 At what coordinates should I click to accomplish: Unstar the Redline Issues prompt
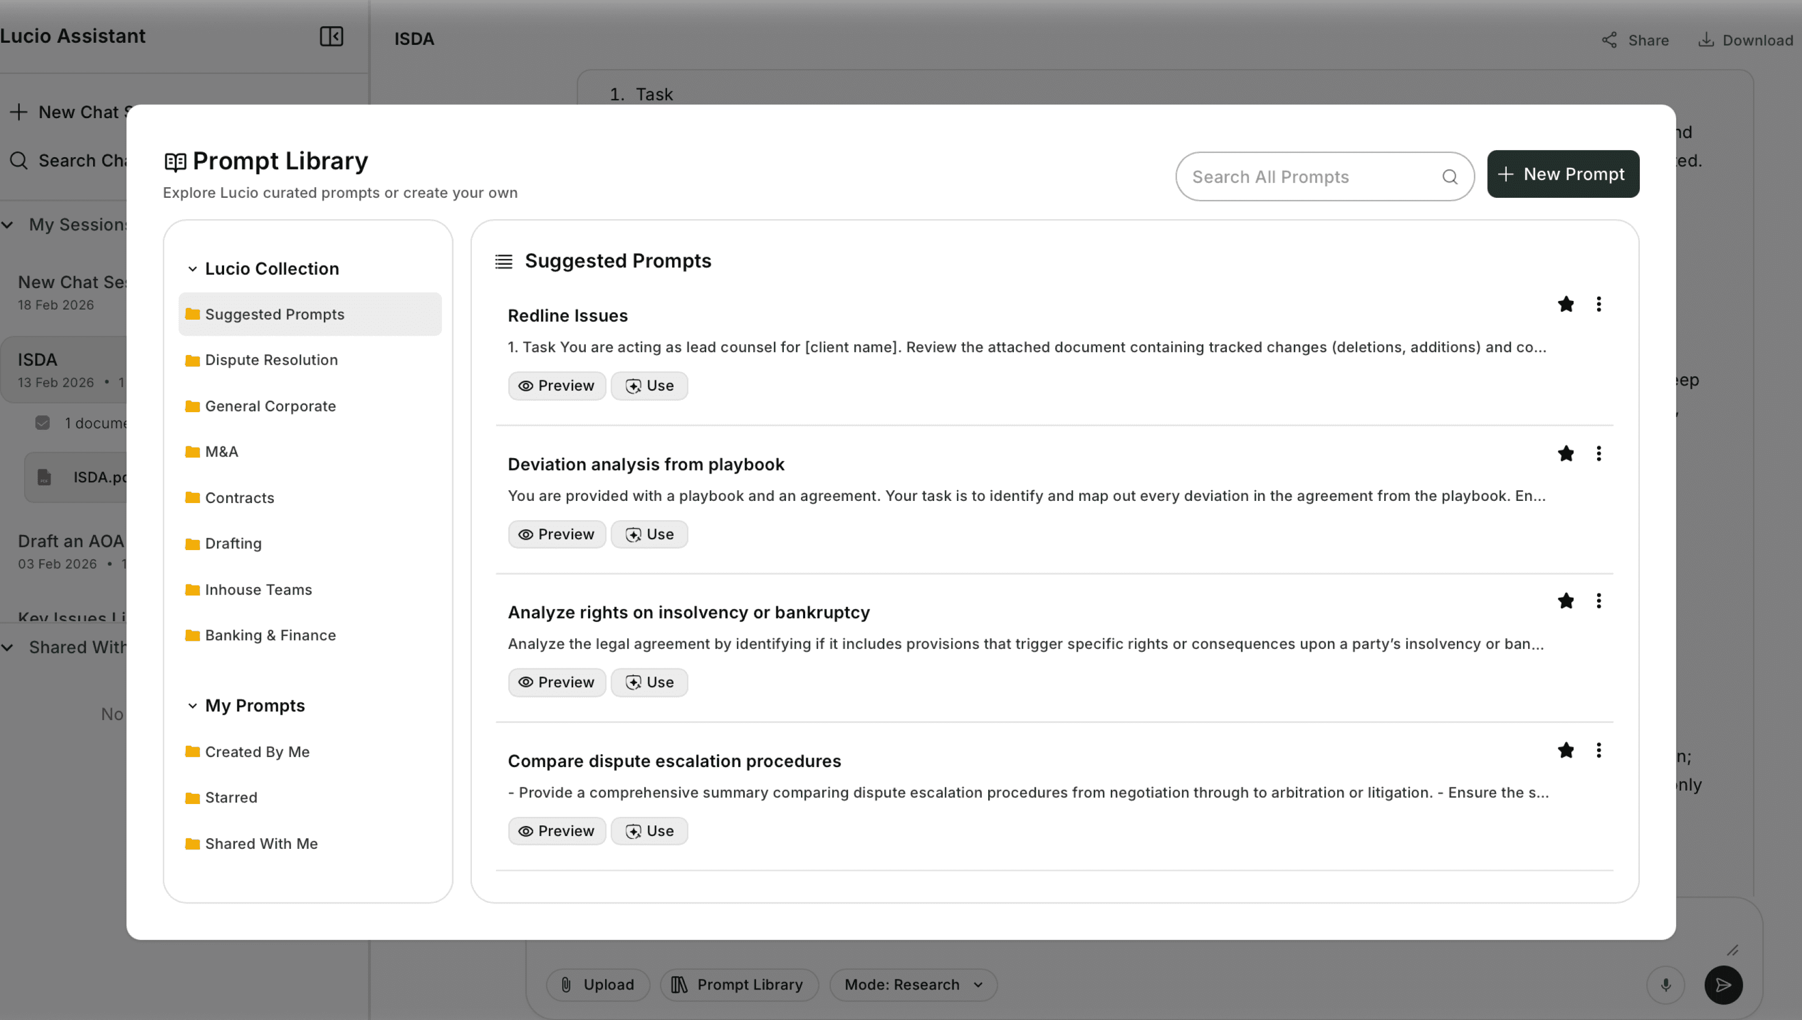(x=1566, y=304)
